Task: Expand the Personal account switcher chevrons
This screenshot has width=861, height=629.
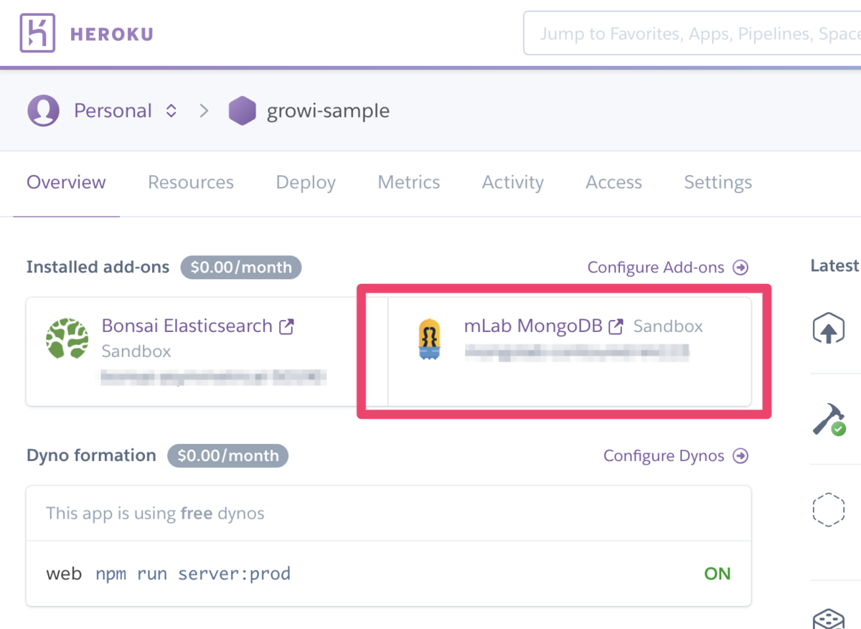Action: pyautogui.click(x=171, y=111)
